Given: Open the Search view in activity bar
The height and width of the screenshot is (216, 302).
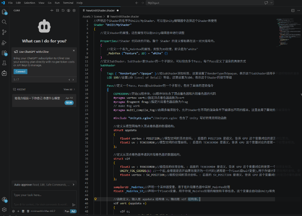Looking at the screenshot, I should click(x=5, y=22).
